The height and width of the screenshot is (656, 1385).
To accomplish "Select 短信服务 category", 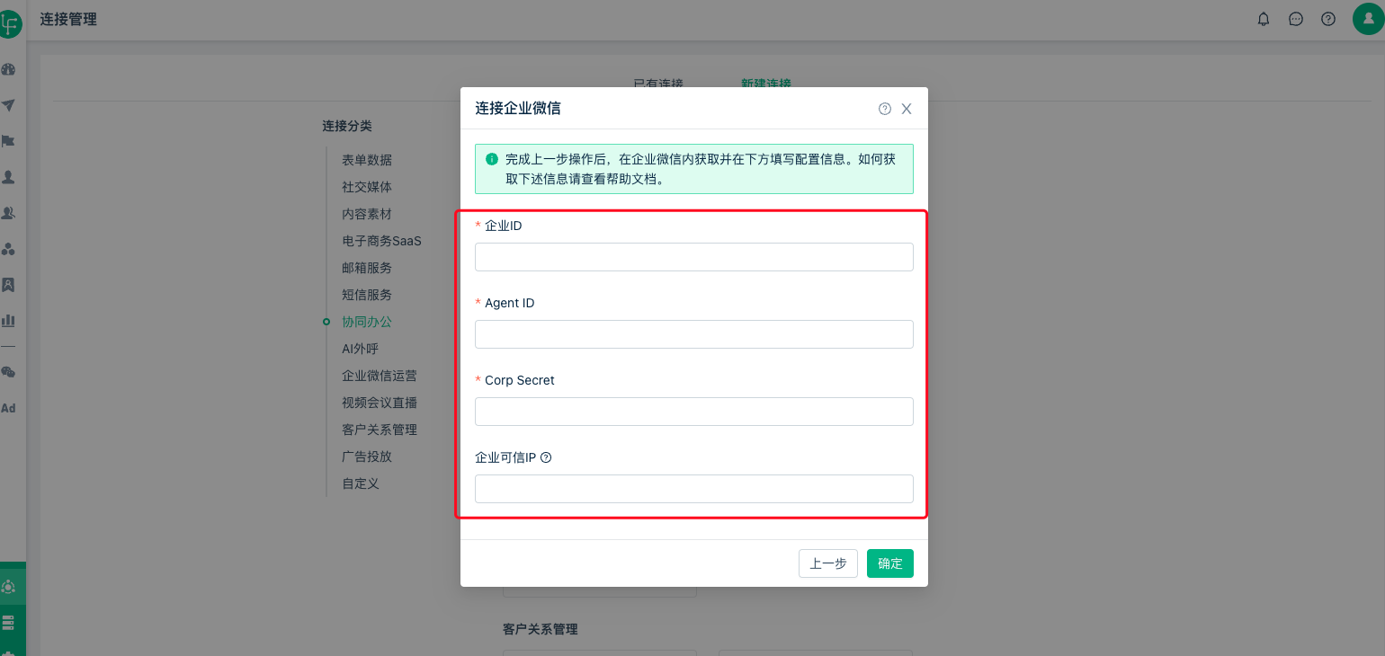I will click(367, 295).
